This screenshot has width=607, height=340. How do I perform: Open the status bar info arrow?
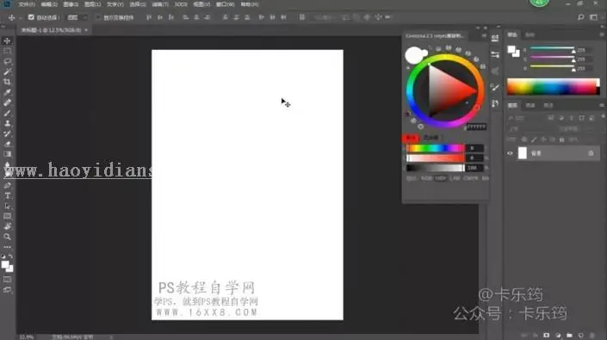(x=111, y=337)
